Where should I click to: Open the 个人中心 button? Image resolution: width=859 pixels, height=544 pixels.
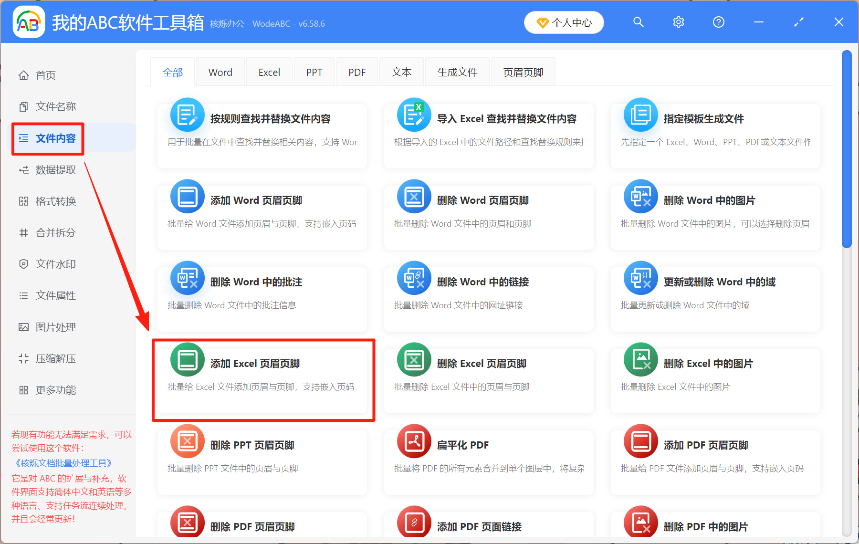(x=564, y=22)
